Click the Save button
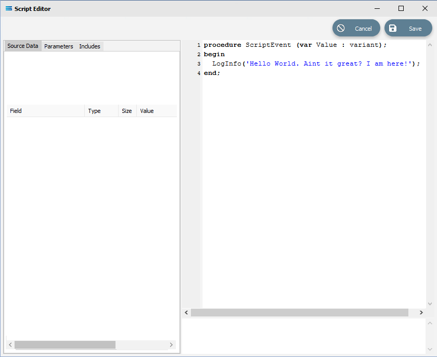 click(x=408, y=28)
